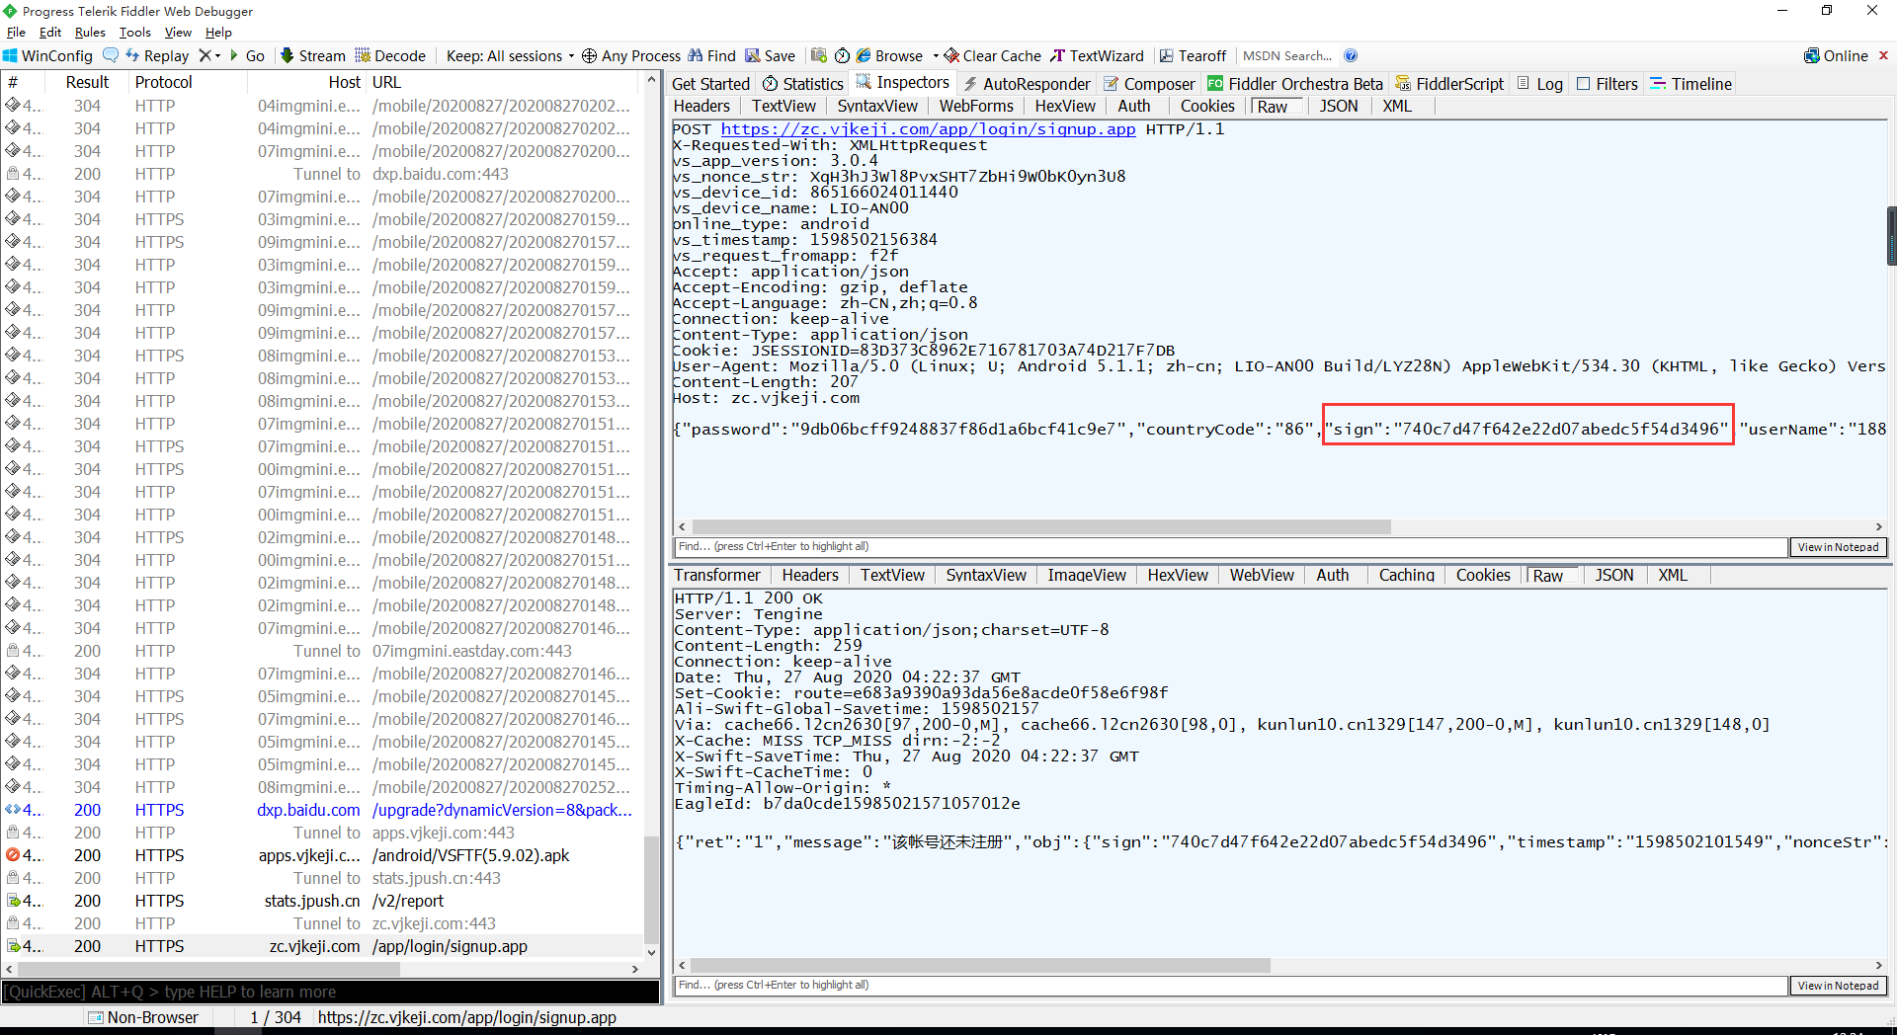Click the Go resume button
The image size is (1897, 1035).
[x=247, y=56]
